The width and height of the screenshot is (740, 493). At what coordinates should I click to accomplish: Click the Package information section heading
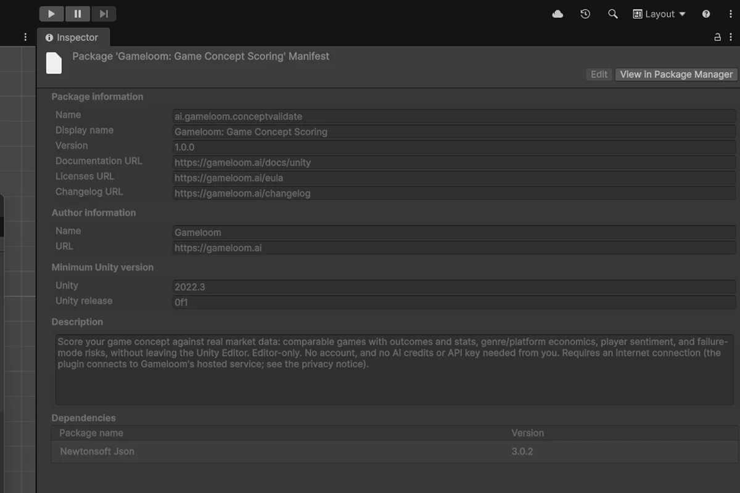point(97,97)
